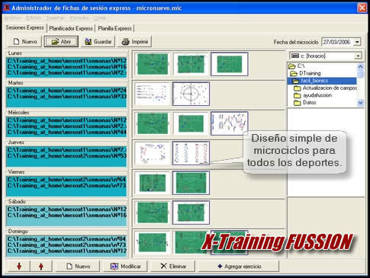The image size is (370, 278).
Task: Select the first file path under Lunes
Action: (66, 61)
